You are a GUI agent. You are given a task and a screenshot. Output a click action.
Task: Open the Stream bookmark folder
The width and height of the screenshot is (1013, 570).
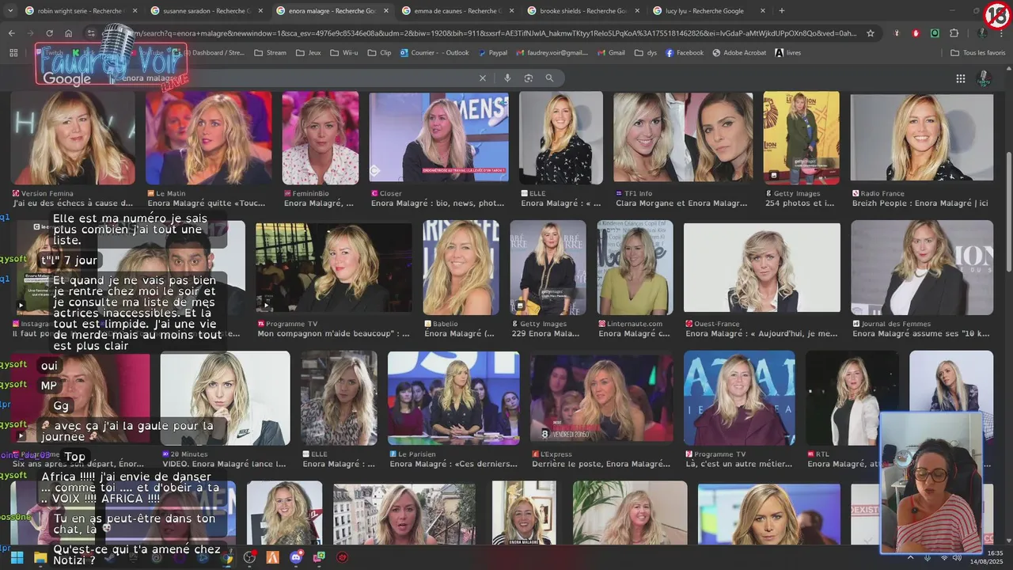tap(270, 53)
